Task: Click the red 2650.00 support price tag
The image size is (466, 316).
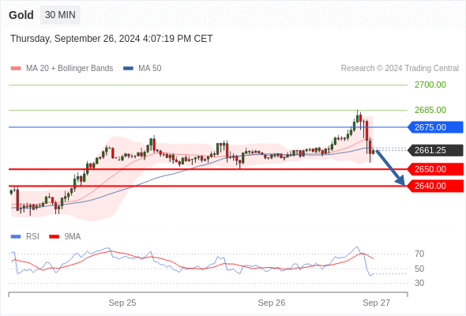Action: click(435, 169)
